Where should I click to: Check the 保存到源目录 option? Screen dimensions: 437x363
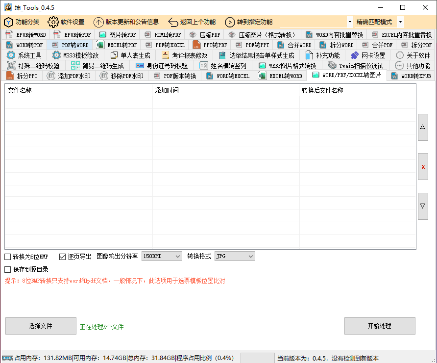[7, 269]
